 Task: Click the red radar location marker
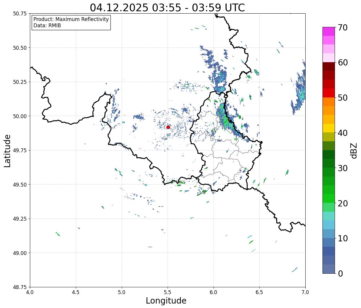tap(168, 127)
